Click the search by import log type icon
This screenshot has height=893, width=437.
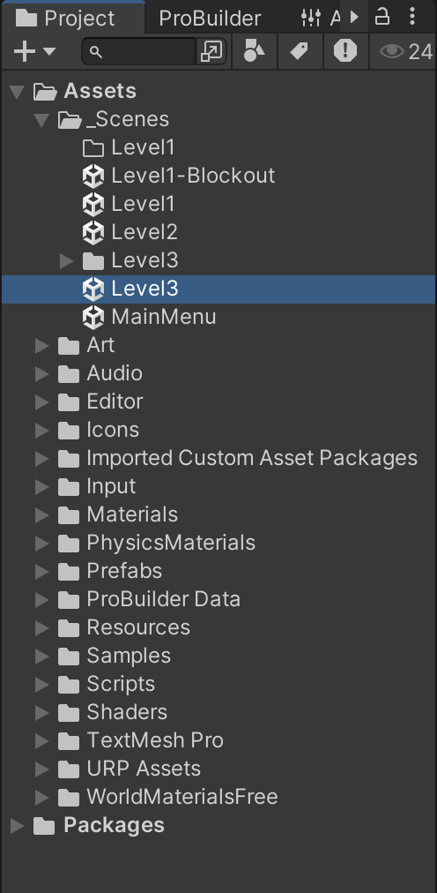coord(345,51)
